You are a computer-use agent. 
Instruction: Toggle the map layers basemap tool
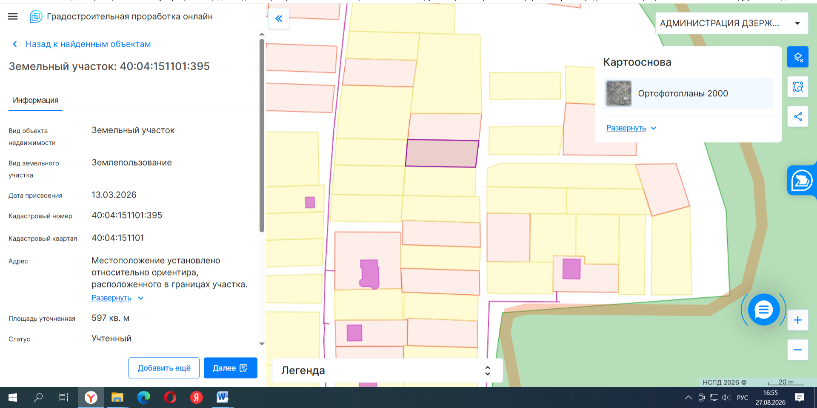(797, 57)
